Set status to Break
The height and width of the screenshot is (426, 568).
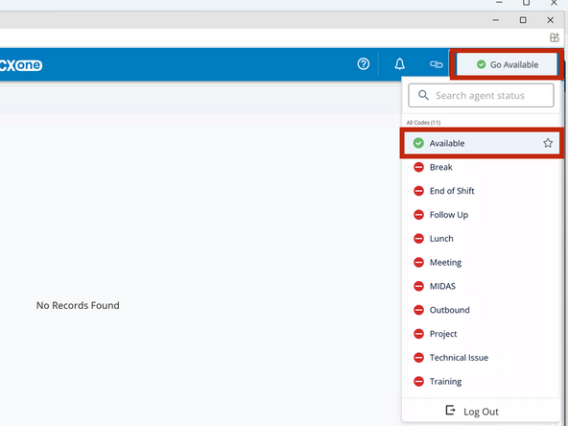(482, 167)
